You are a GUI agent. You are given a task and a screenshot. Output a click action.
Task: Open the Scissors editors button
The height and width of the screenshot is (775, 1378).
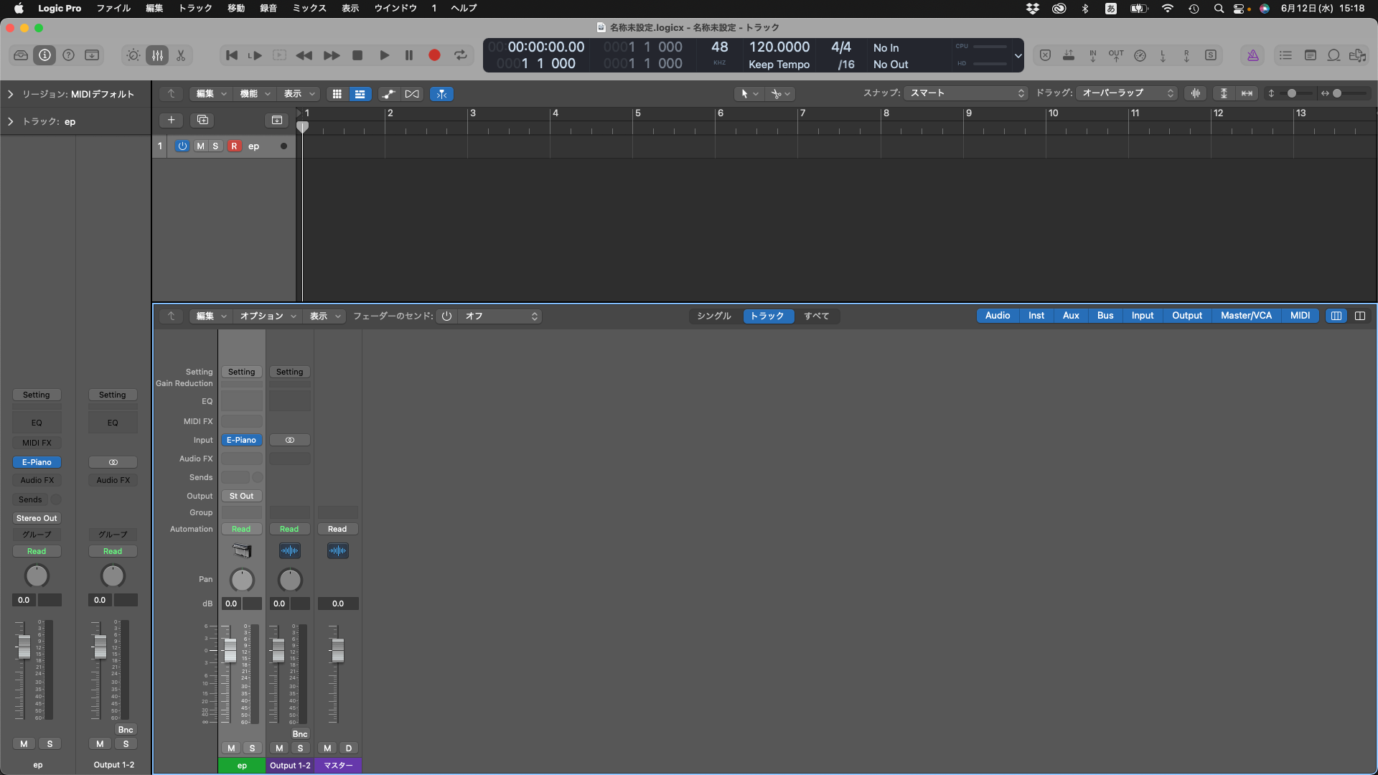181,55
